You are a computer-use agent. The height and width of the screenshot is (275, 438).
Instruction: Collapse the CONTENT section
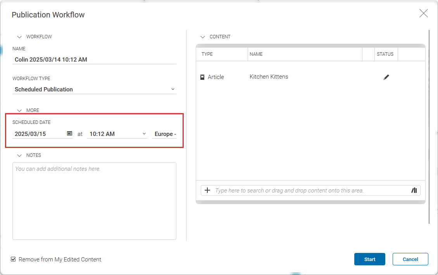pos(202,37)
